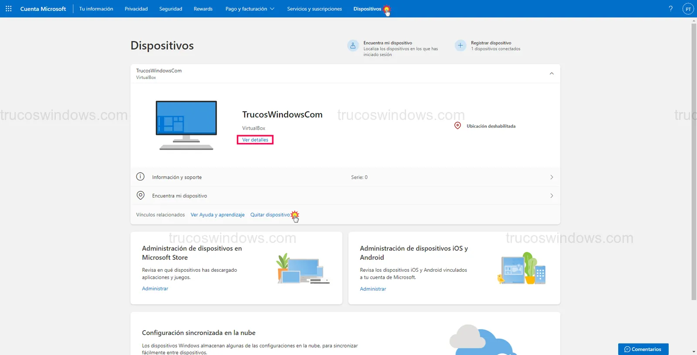
Task: Go to the Seguridad tab
Action: 171,9
